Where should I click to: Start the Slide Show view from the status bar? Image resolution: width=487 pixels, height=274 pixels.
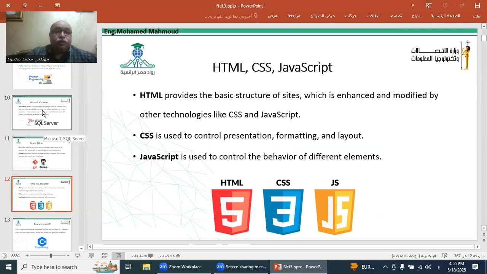click(78, 256)
